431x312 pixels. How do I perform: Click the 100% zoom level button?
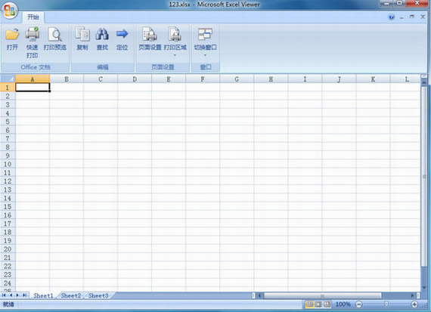click(x=343, y=304)
